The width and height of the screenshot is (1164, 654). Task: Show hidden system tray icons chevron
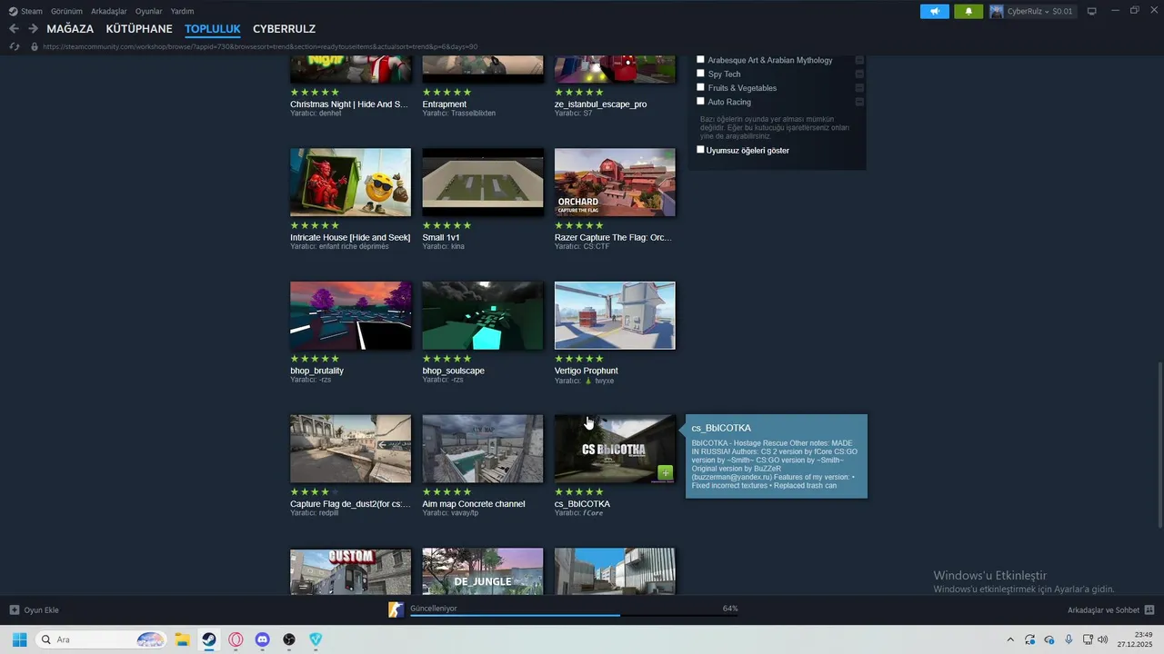[x=1010, y=639]
